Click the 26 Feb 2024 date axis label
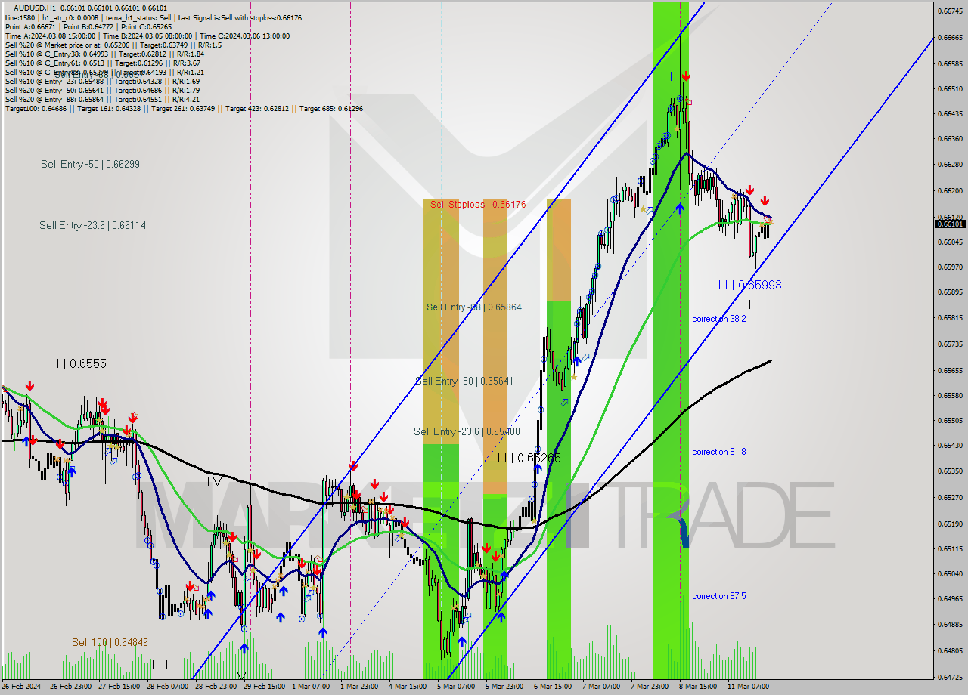 pyautogui.click(x=21, y=687)
